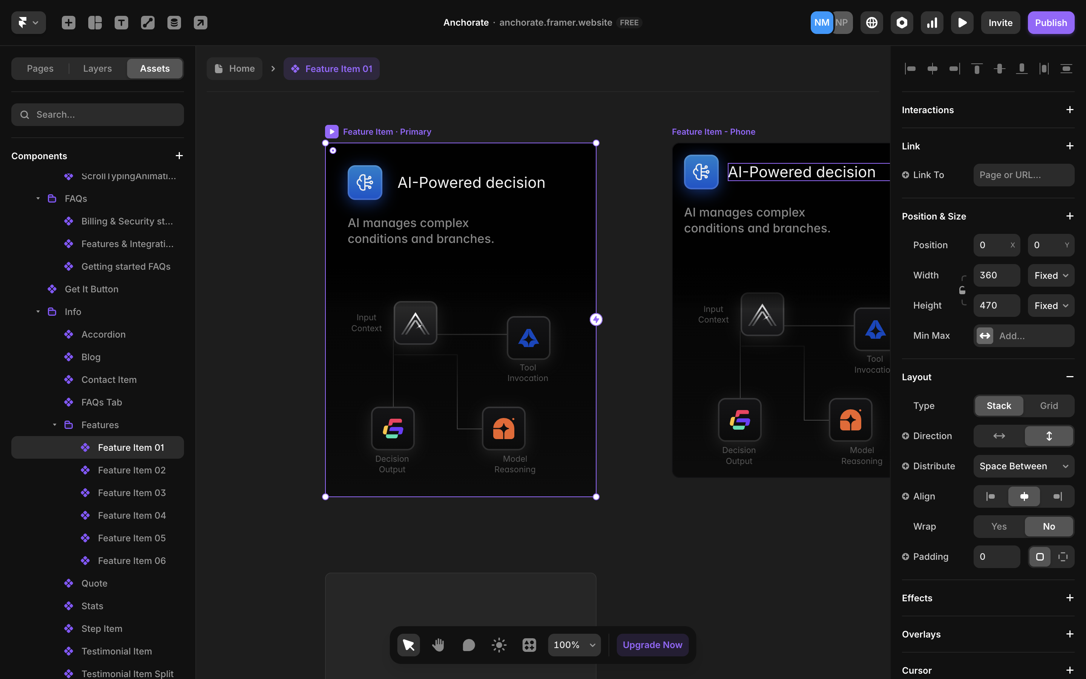Open the CMS database icon
Viewport: 1086px width, 679px height.
pos(174,23)
